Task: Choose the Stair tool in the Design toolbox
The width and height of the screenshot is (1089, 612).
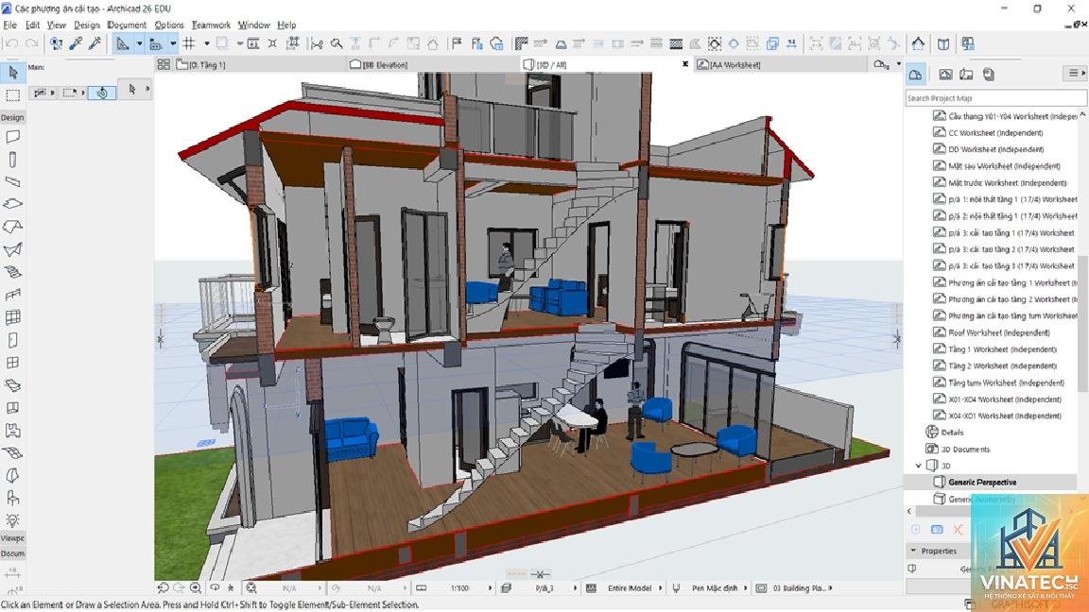Action: point(12,272)
